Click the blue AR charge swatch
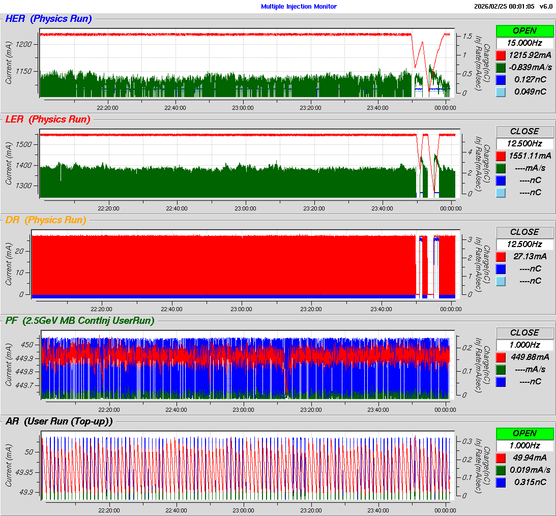This screenshot has width=556, height=516. [501, 482]
